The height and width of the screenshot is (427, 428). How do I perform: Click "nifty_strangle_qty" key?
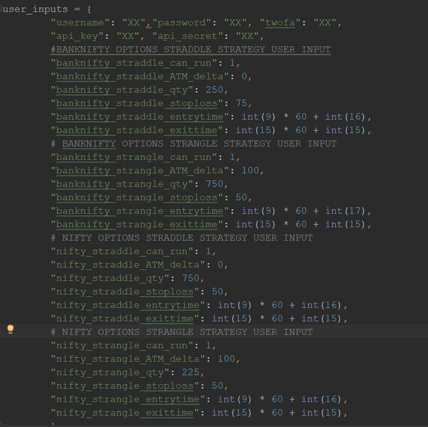click(110, 372)
